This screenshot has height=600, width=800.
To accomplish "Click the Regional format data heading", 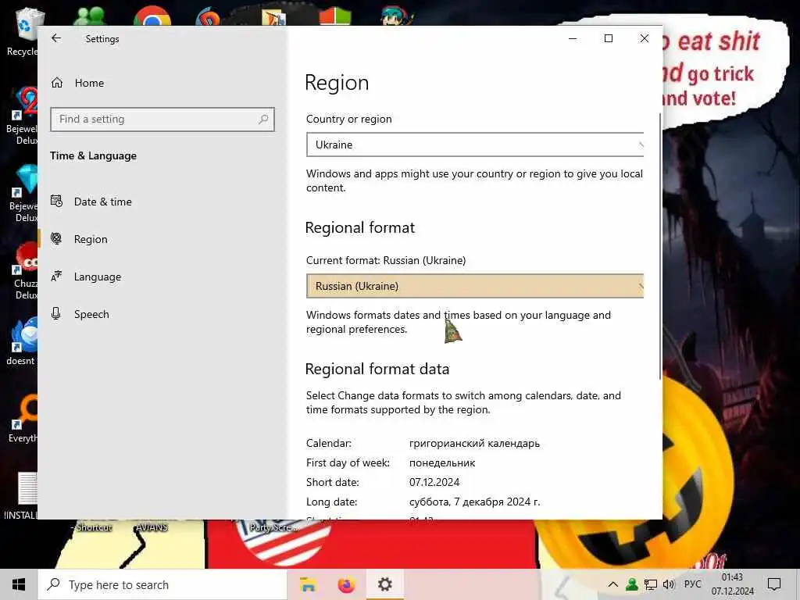I will (377, 369).
